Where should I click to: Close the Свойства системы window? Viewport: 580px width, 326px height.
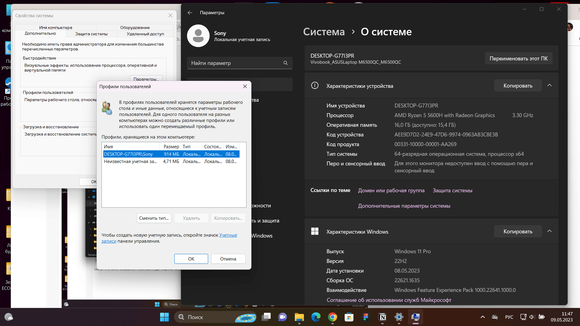(x=170, y=15)
